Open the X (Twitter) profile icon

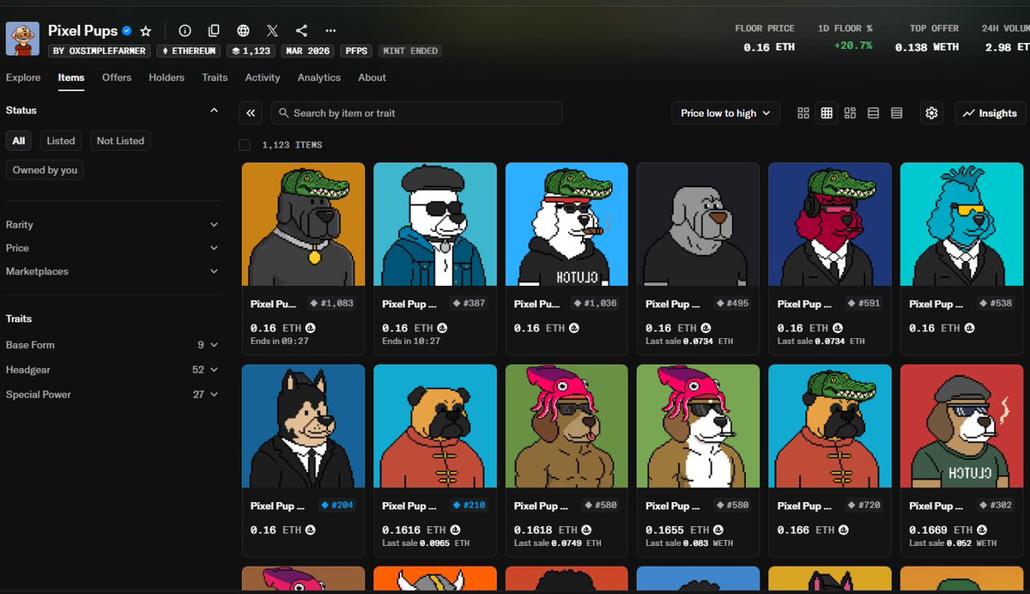tap(272, 31)
